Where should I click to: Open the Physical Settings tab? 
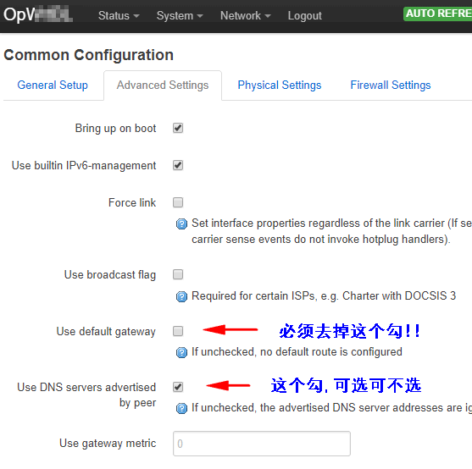click(x=280, y=86)
